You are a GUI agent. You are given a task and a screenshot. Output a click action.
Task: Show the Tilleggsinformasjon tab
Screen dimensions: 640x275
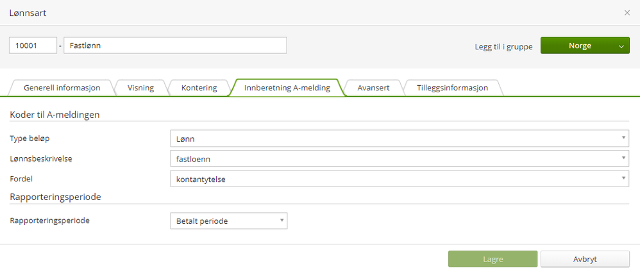452,88
